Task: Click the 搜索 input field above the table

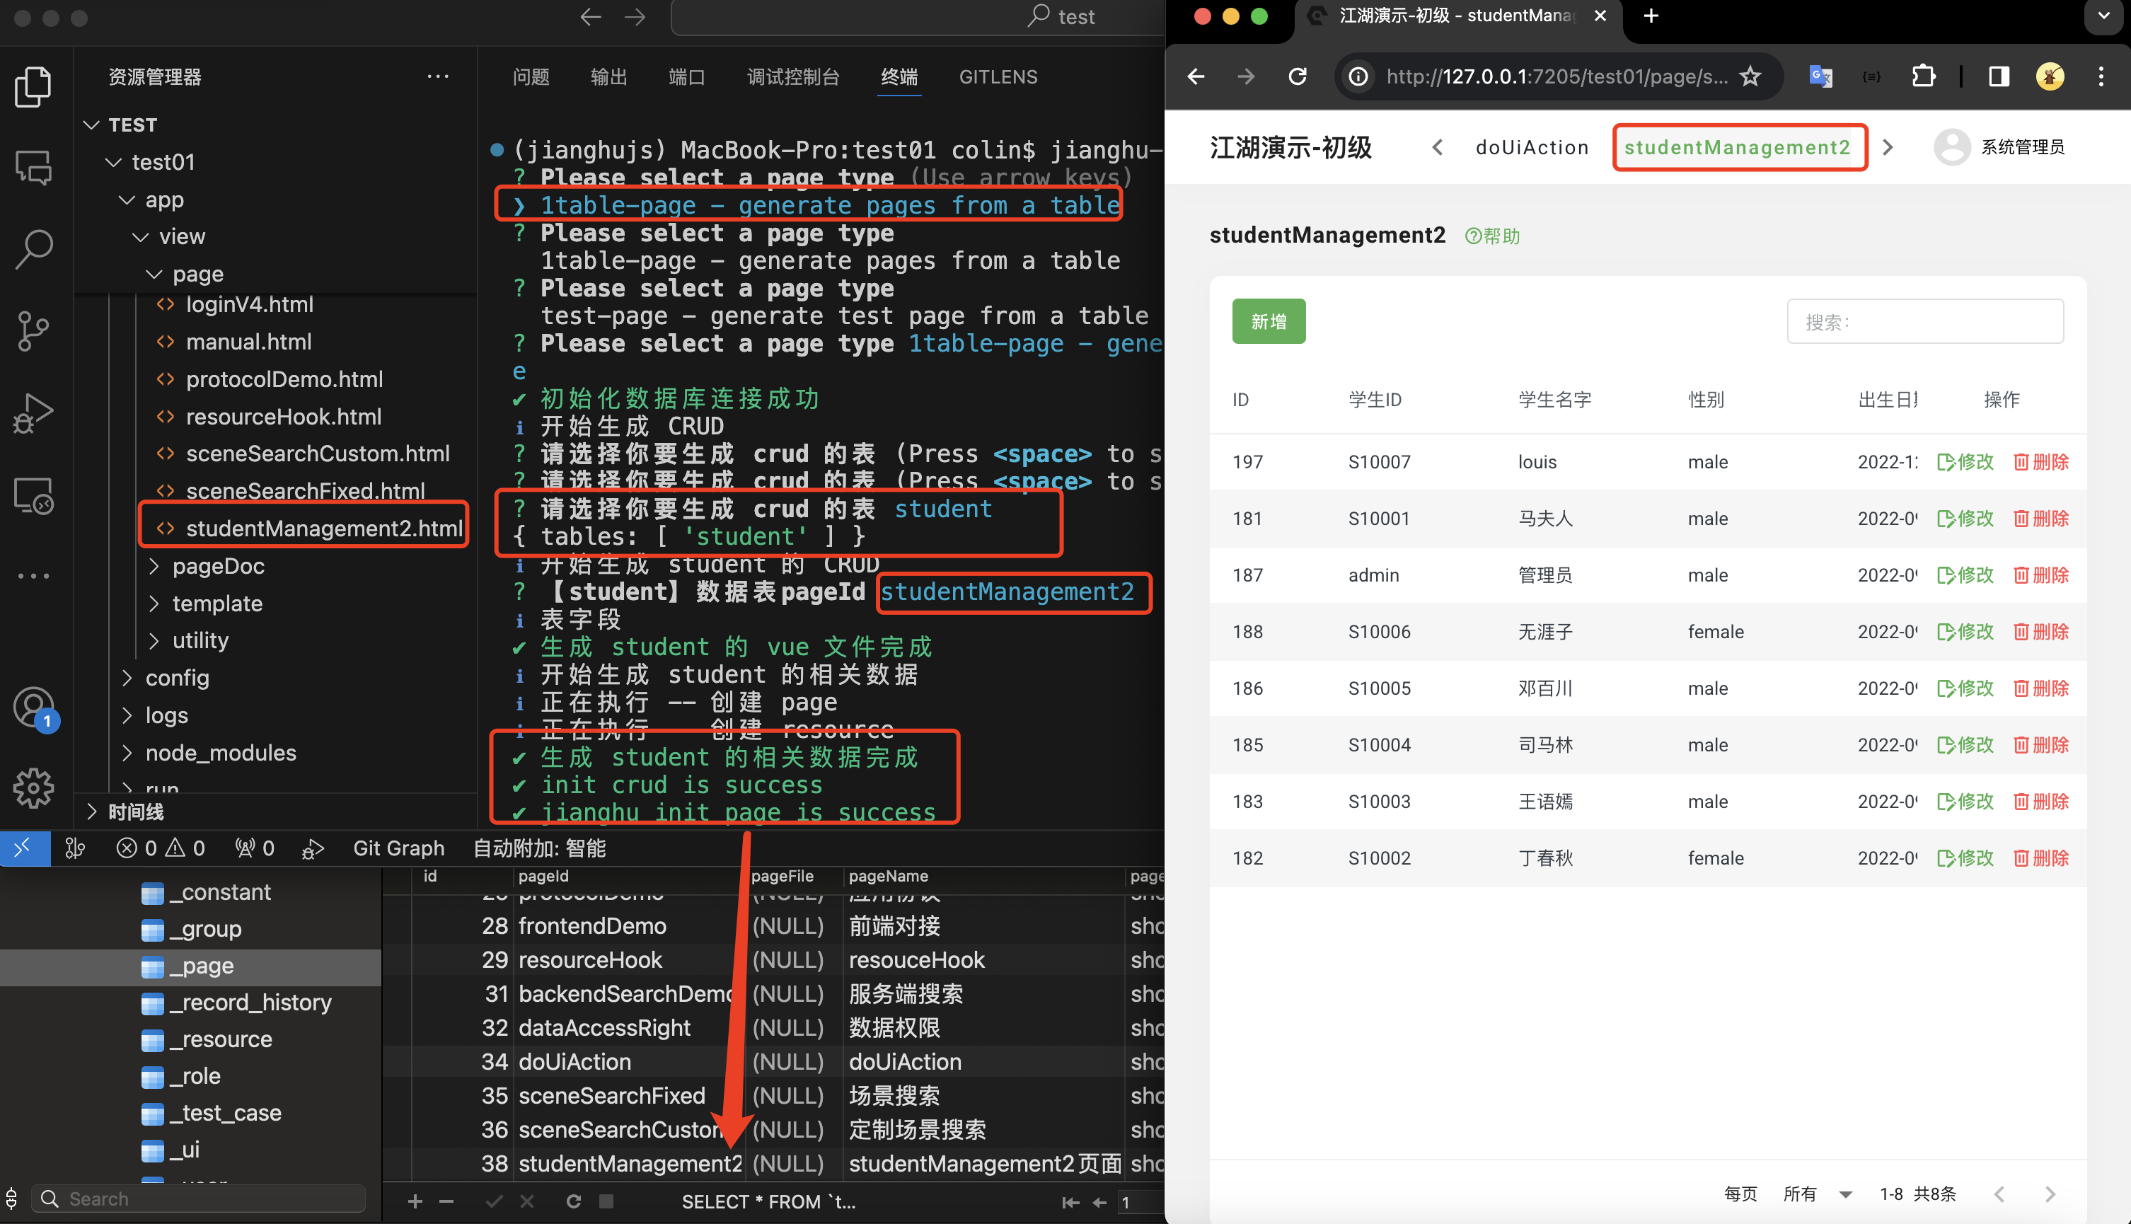Action: click(1925, 321)
